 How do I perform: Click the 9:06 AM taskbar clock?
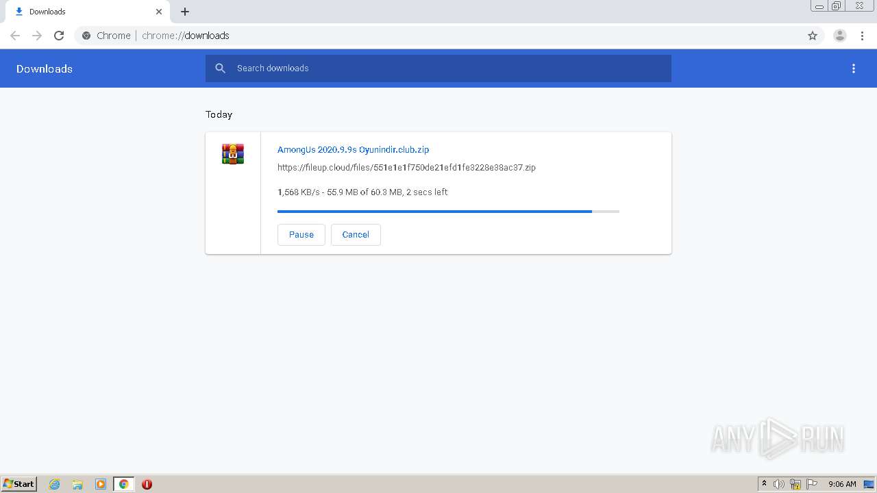tap(842, 484)
